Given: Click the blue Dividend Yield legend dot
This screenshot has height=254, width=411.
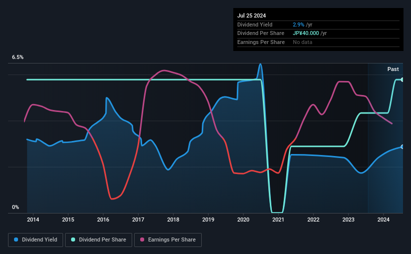Looking at the screenshot, I should pos(16,239).
